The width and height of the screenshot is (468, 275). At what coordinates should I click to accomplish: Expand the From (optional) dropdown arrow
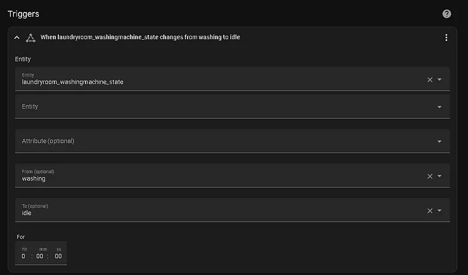(439, 176)
